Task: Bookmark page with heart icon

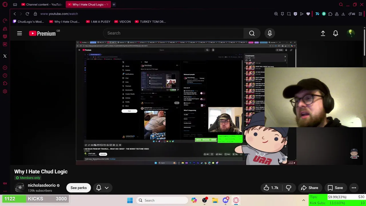Action: (308, 14)
